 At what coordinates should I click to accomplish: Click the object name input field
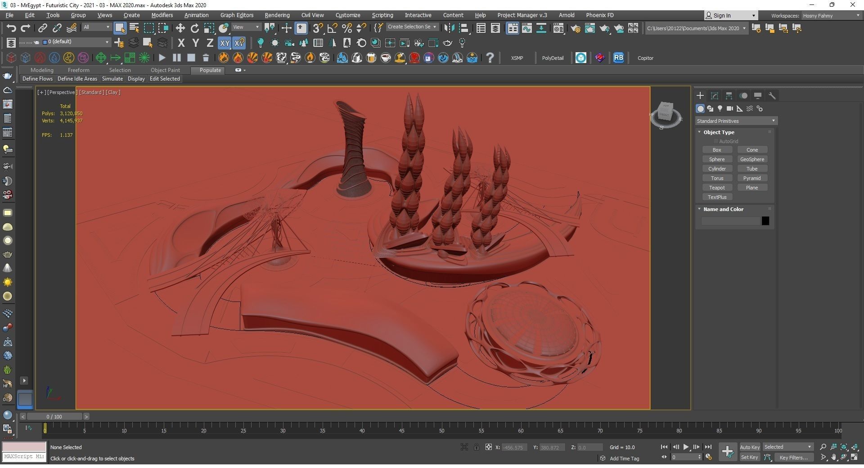tap(730, 221)
